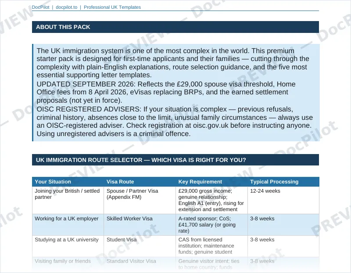Click the 'Working for a UK employer' cell
The height and width of the screenshot is (273, 351).
click(x=68, y=225)
